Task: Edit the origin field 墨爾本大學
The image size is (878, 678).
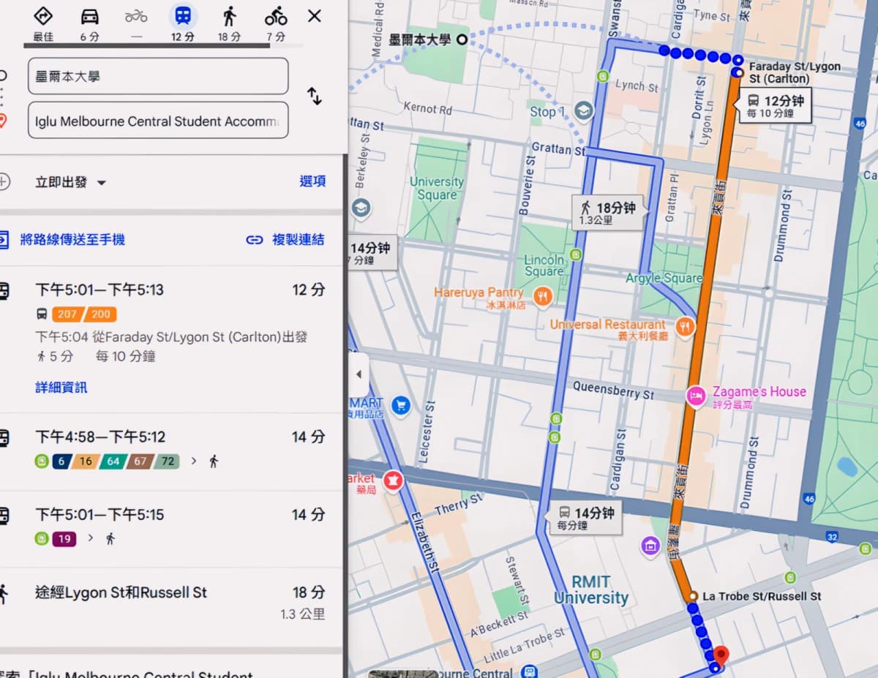Action: point(158,76)
